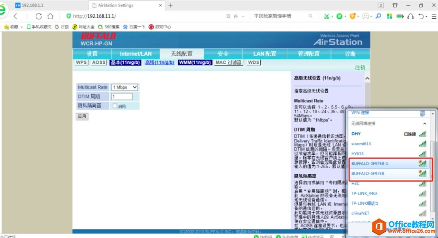Open the WDS submenu

253,63
